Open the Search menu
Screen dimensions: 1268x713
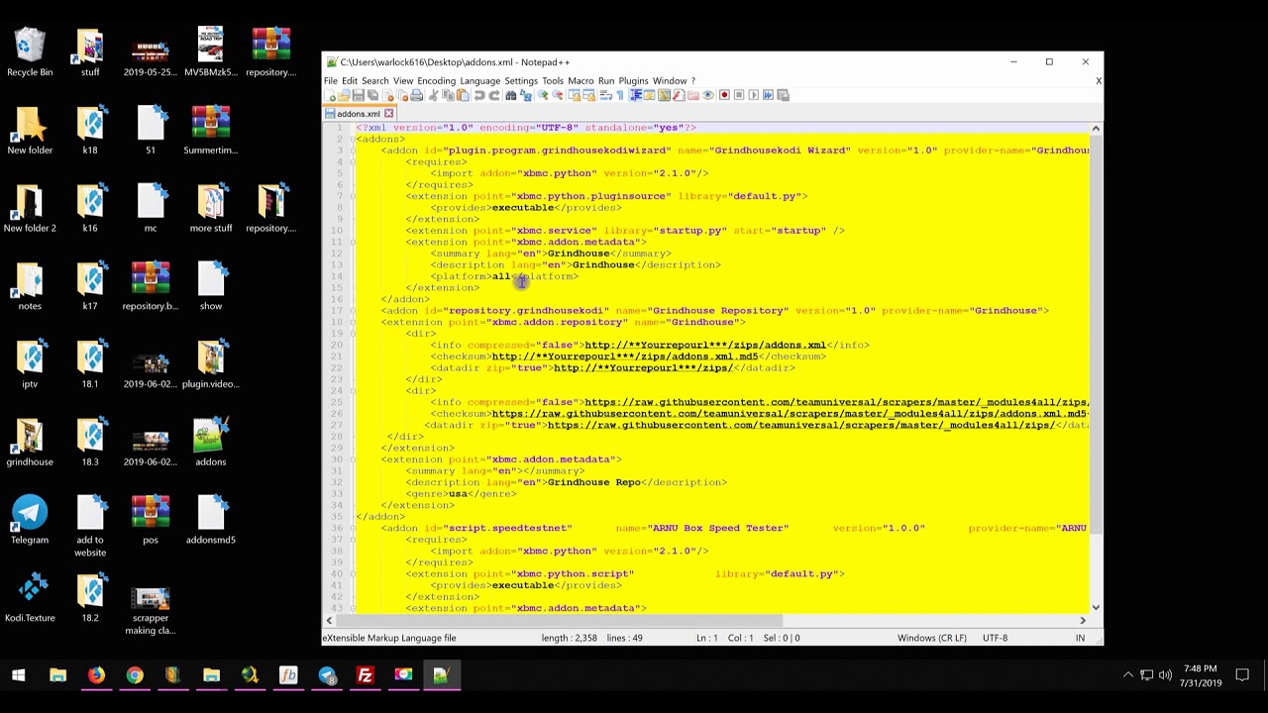[x=374, y=80]
